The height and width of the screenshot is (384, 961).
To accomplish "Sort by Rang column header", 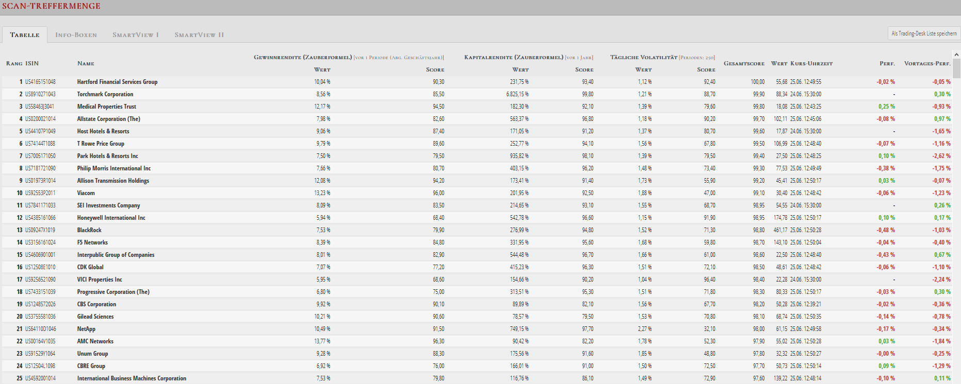I will coord(14,63).
